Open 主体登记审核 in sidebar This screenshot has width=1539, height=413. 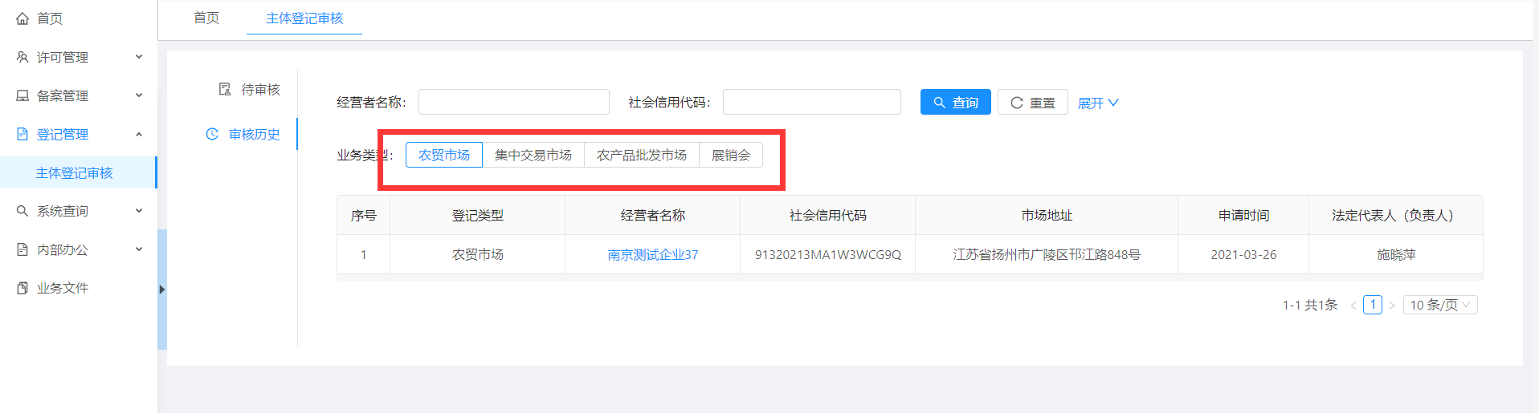click(74, 172)
